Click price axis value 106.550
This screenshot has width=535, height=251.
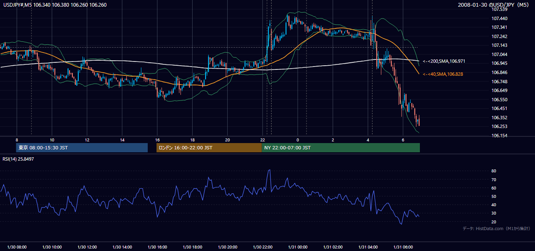tap(499, 100)
